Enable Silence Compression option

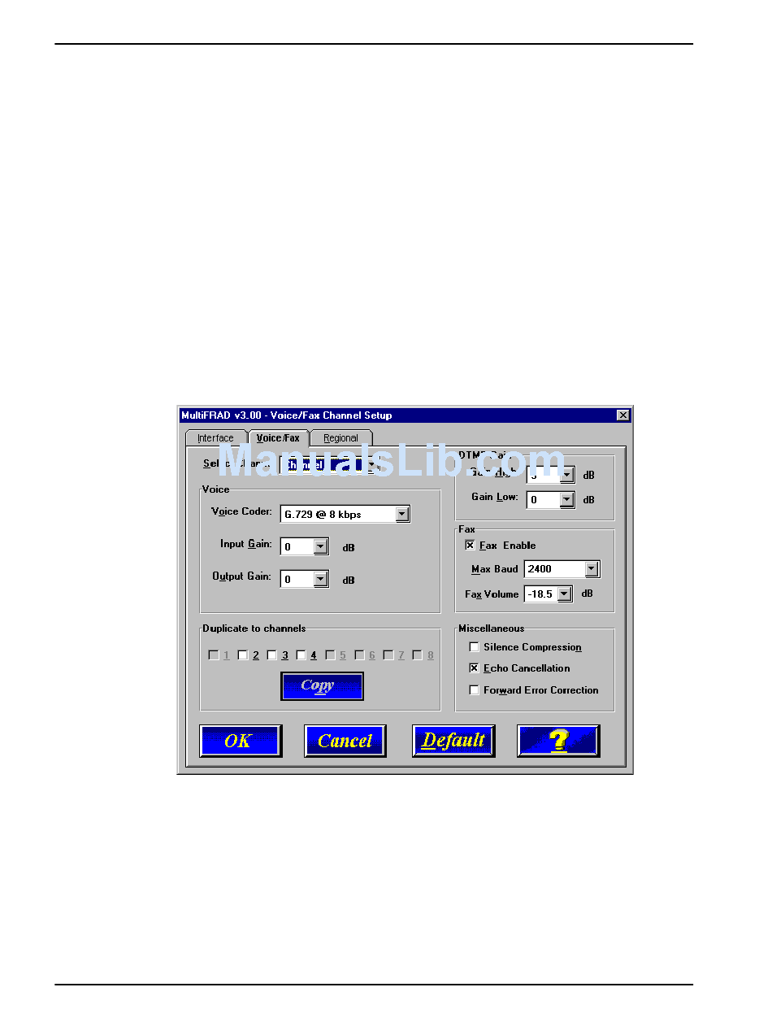coord(475,647)
